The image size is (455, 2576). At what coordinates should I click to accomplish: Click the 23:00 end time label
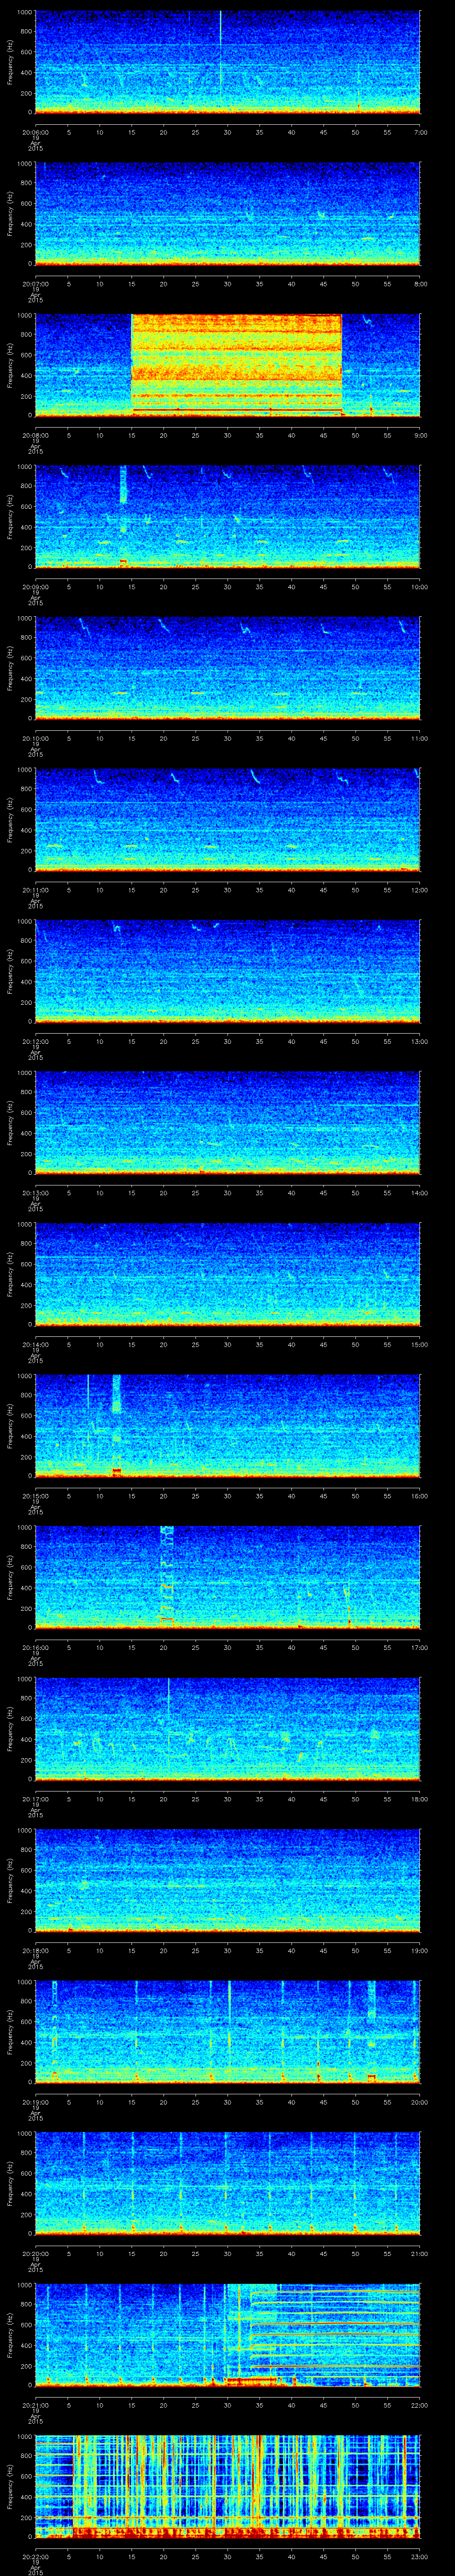point(419,2556)
